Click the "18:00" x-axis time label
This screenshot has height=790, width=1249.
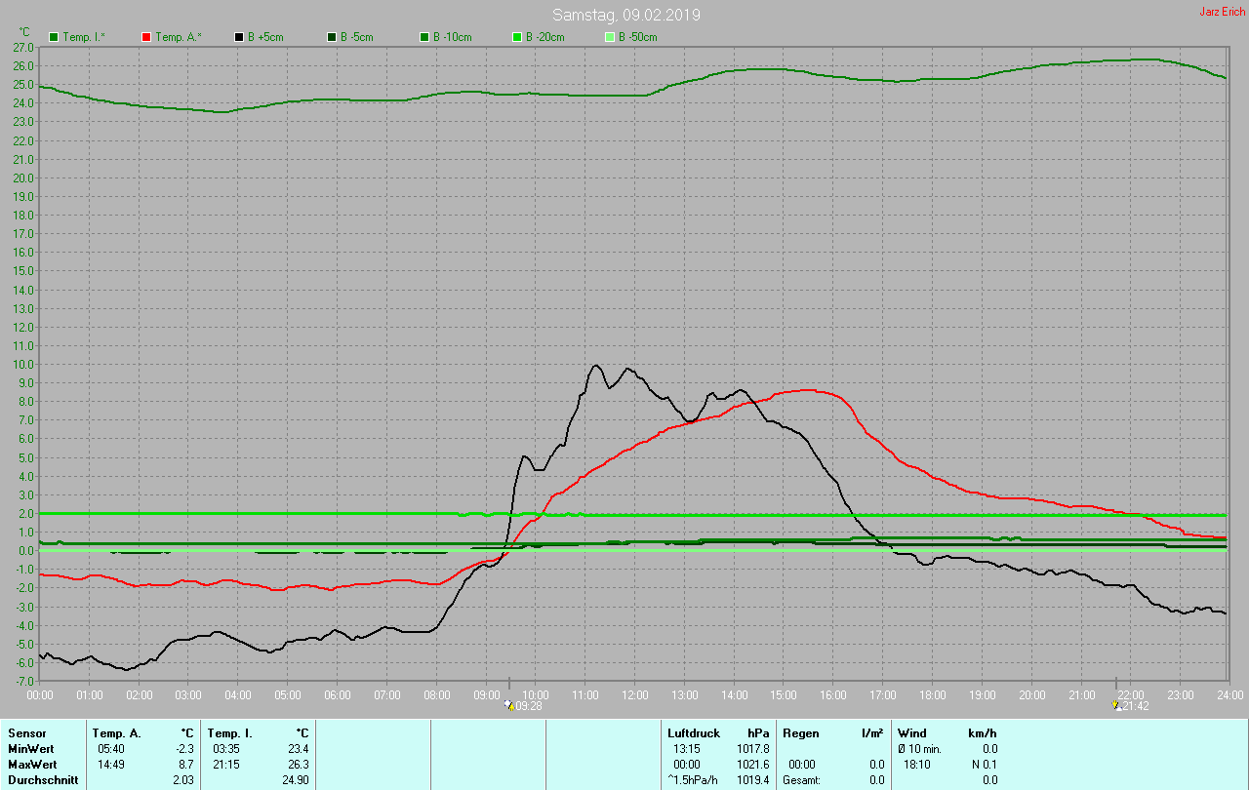[933, 694]
